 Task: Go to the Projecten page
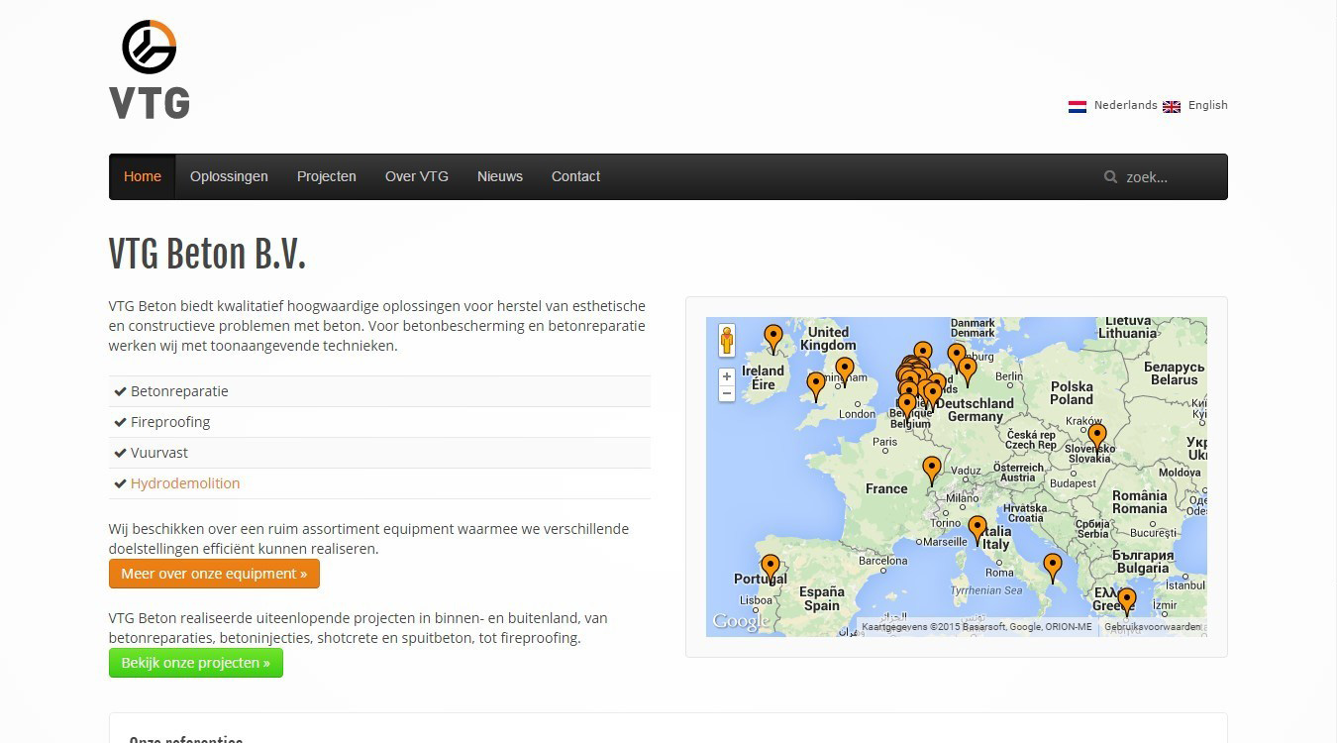tap(327, 176)
